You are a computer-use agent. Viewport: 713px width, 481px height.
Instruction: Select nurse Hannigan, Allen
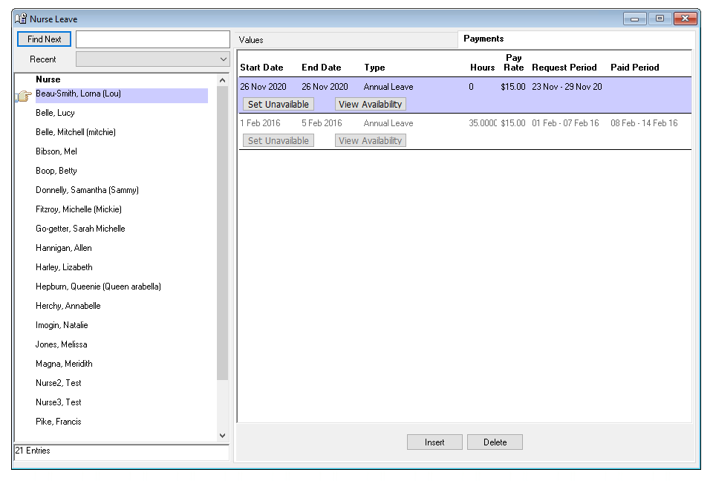(64, 248)
